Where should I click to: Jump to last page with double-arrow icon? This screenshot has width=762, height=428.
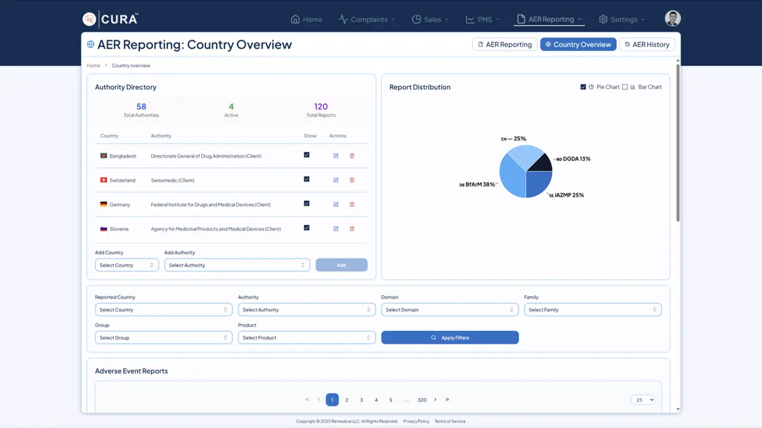click(x=447, y=399)
